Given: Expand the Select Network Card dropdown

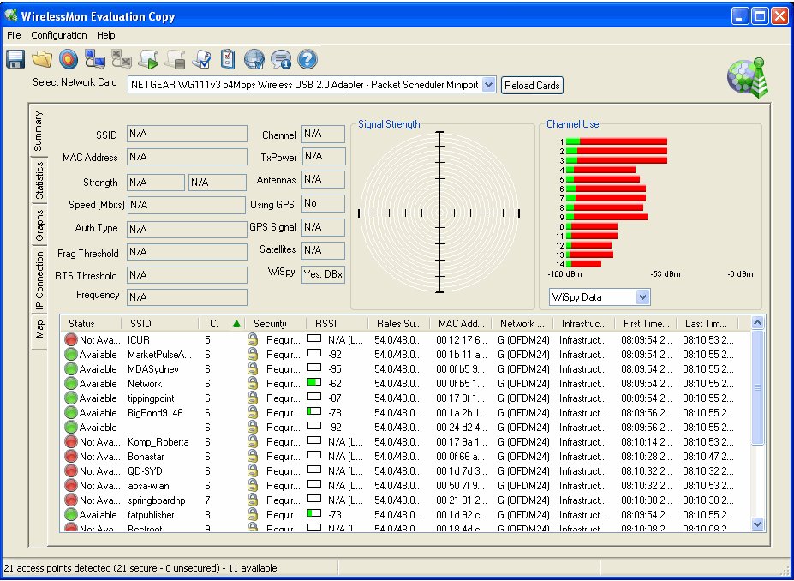Looking at the screenshot, I should pyautogui.click(x=488, y=85).
